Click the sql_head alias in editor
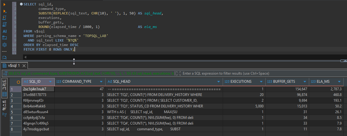The height and width of the screenshot is (136, 347). pyautogui.click(x=153, y=14)
